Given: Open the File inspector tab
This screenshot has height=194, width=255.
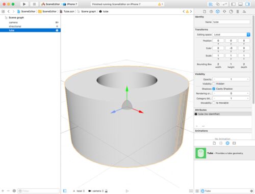Looking at the screenshot, I should [205, 12].
